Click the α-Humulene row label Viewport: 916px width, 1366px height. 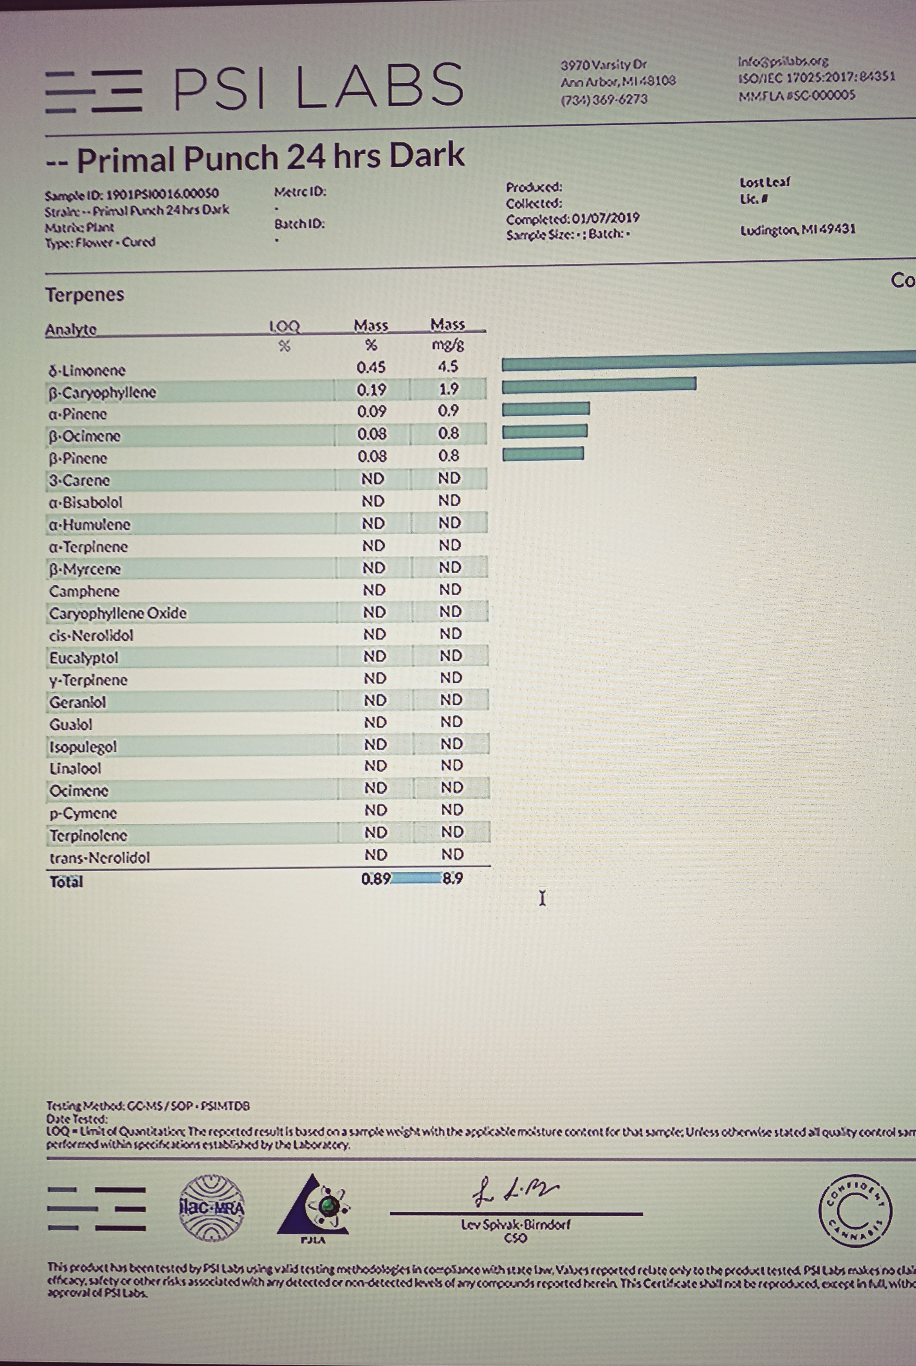tap(90, 524)
